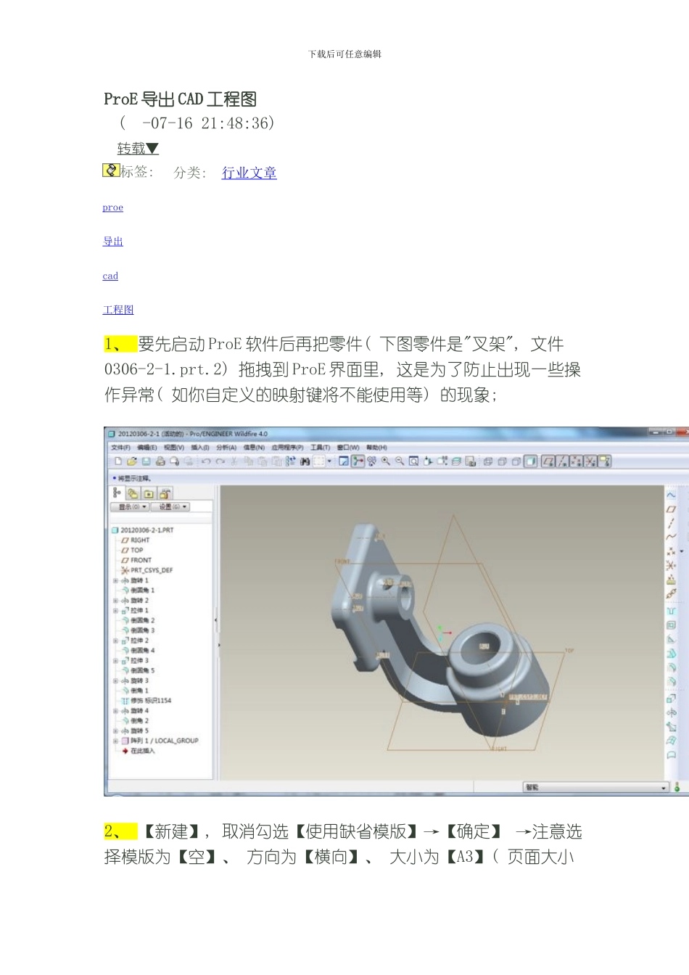Click the Regenerate model icon
The width and height of the screenshot is (689, 975).
click(290, 461)
